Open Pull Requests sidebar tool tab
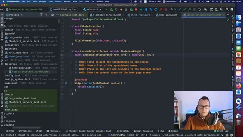Image resolution: width=243 pixels, height=137 pixels. [x=2, y=55]
